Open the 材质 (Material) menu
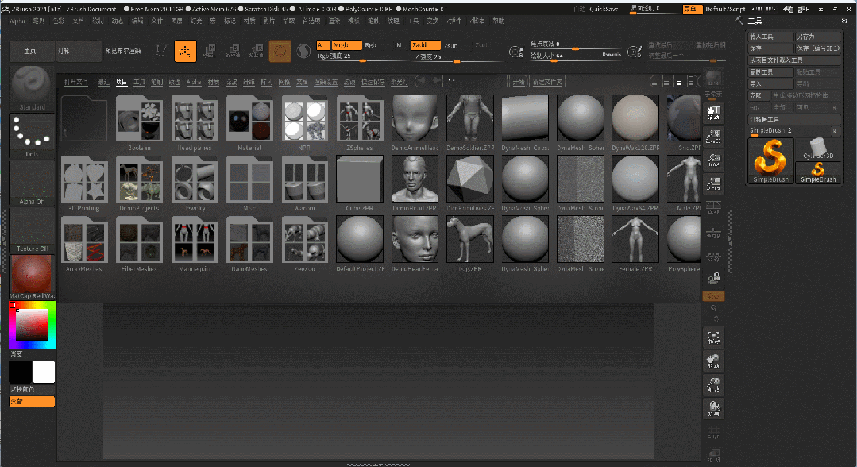 [x=249, y=21]
